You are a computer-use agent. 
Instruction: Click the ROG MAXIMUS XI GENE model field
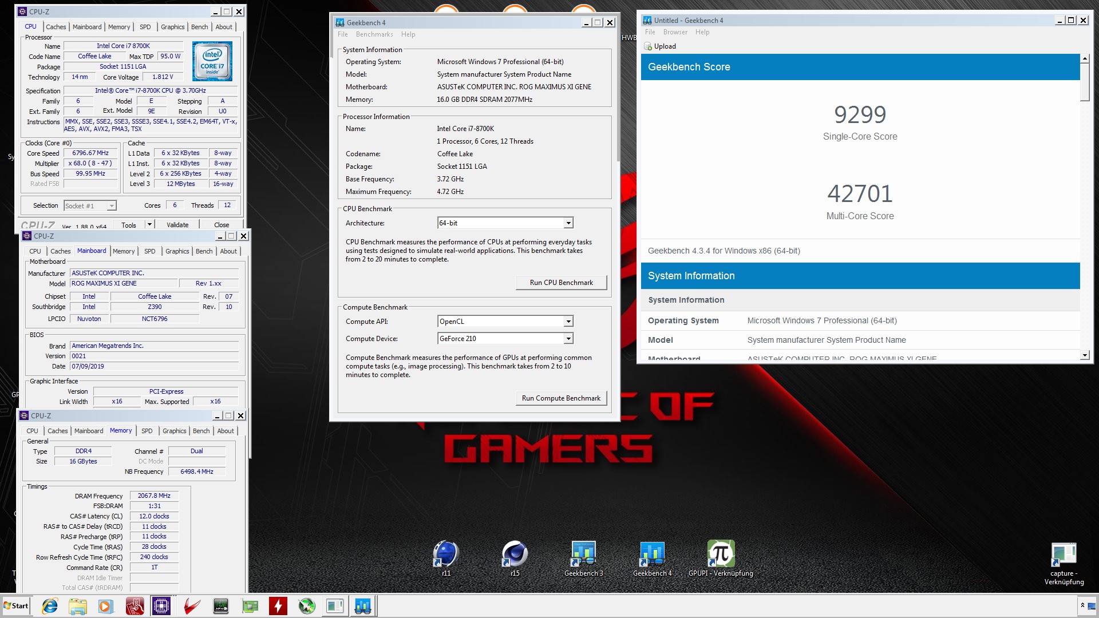click(x=123, y=284)
